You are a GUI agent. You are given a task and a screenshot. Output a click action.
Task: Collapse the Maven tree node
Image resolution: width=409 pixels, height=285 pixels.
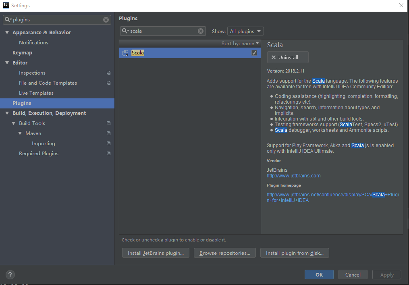pos(20,133)
